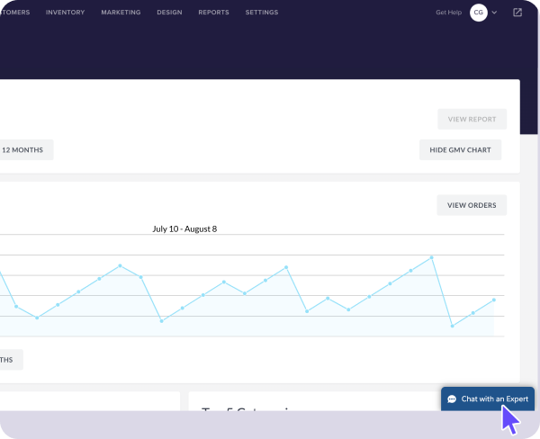Open the Settings menu
The width and height of the screenshot is (540, 439).
[x=262, y=13]
